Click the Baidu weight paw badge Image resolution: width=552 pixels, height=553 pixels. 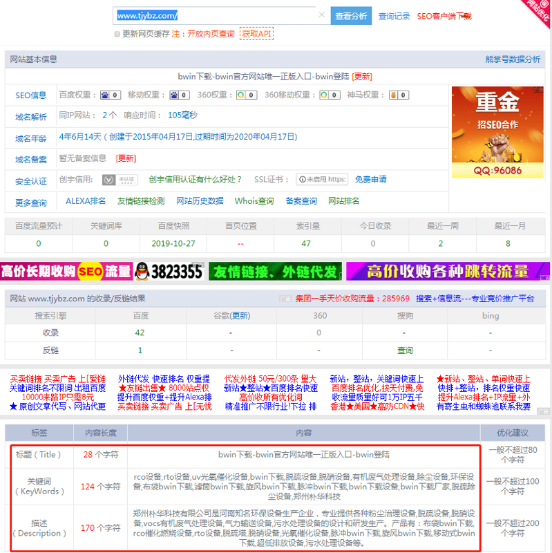pyautogui.click(x=111, y=95)
